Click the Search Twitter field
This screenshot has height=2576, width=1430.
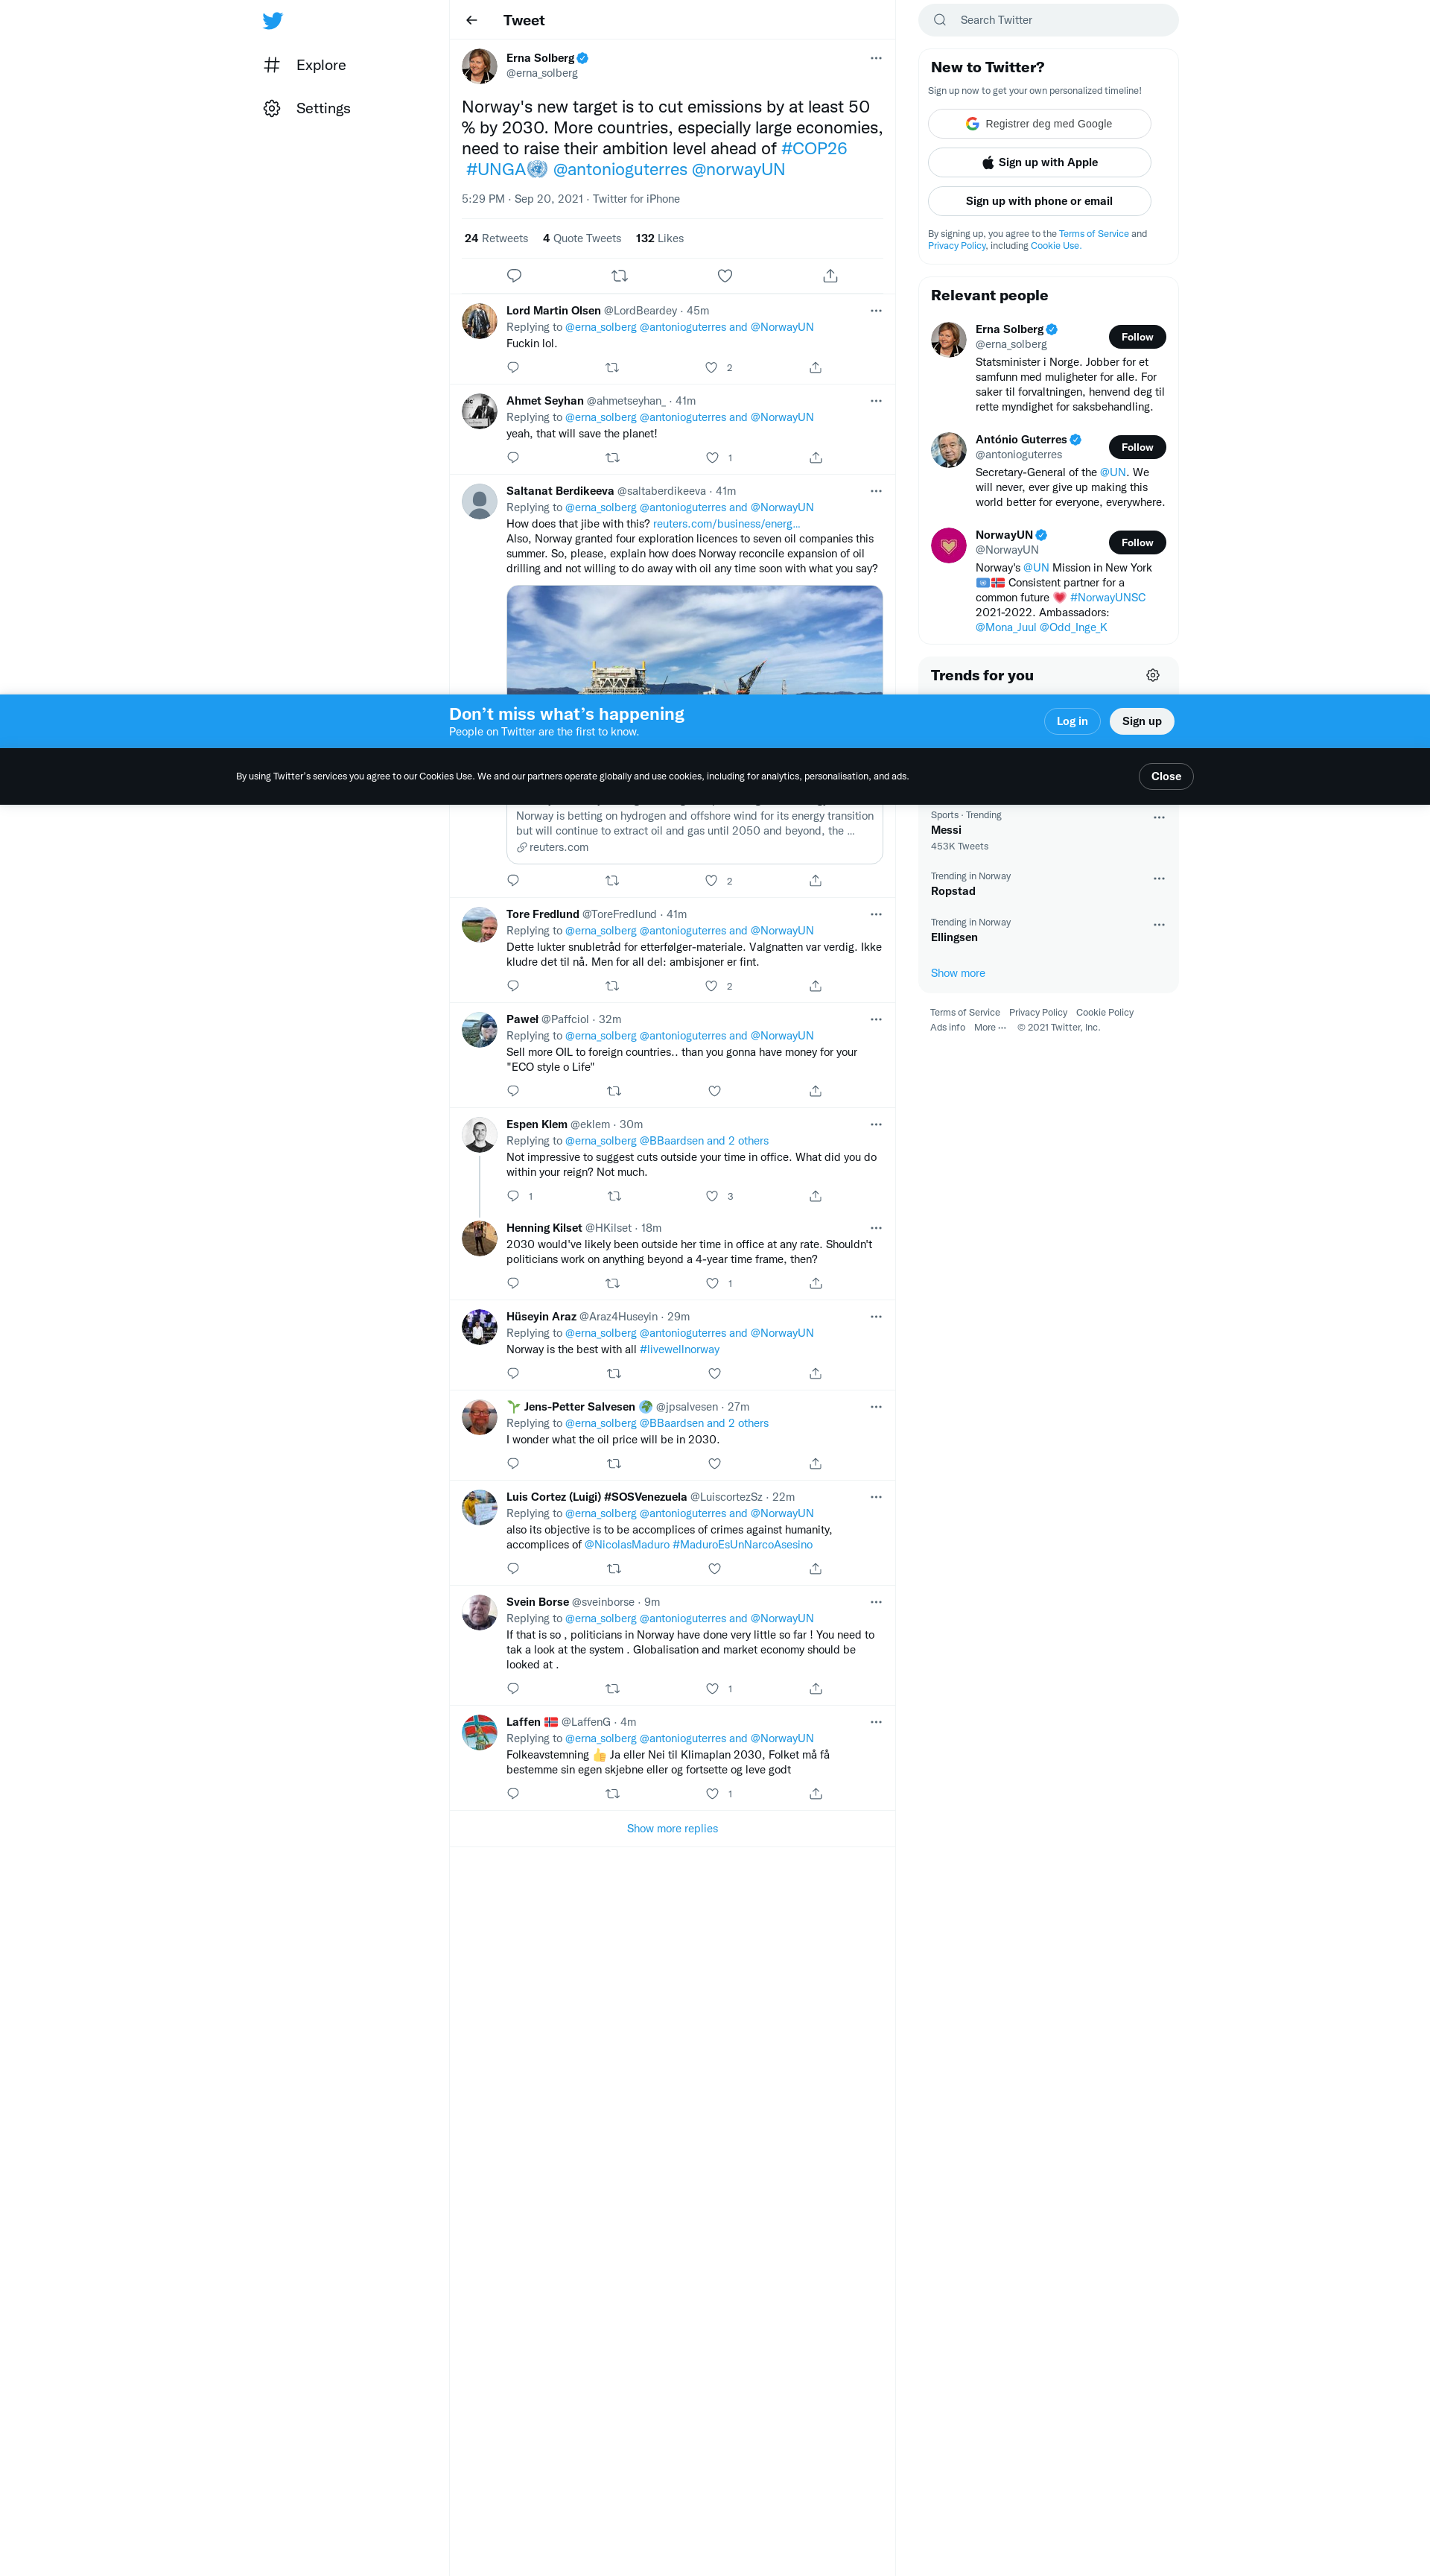(x=1059, y=20)
